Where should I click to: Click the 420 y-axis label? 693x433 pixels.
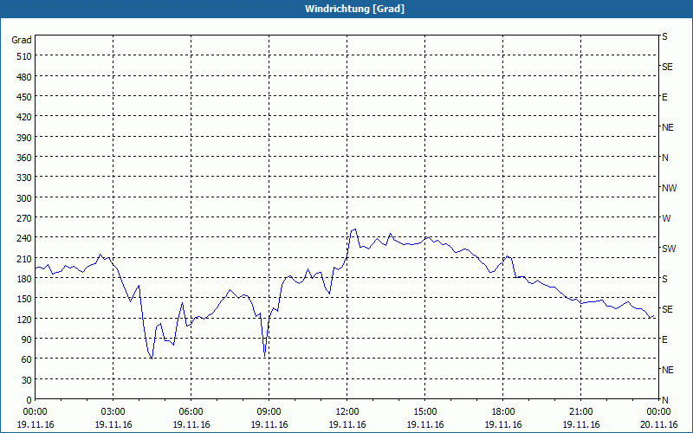25,118
